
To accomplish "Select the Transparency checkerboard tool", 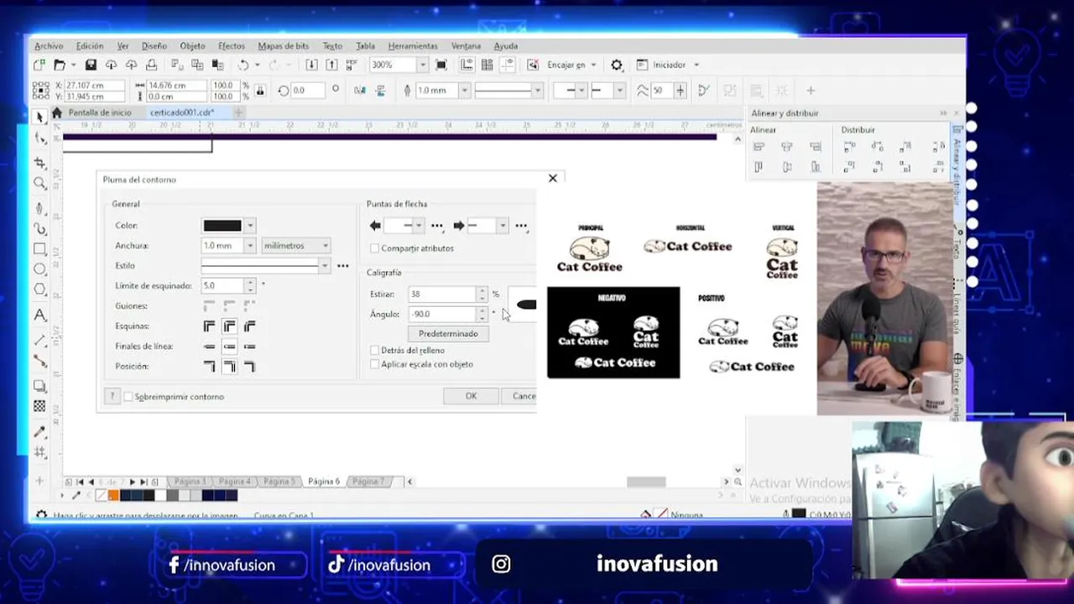I will [x=39, y=406].
